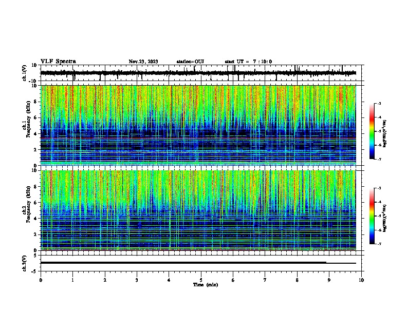Click the "ch.3(V)" axis label
The height and width of the screenshot is (314, 407).
[x=25, y=263]
